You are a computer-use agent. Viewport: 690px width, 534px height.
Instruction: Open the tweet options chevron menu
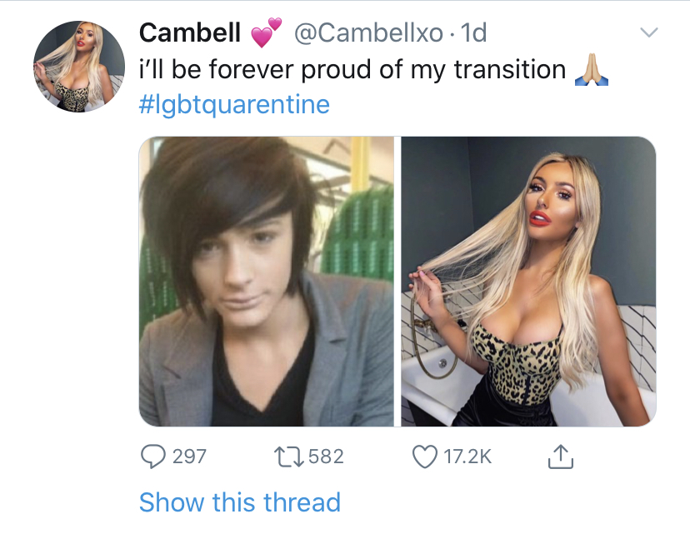pyautogui.click(x=648, y=32)
